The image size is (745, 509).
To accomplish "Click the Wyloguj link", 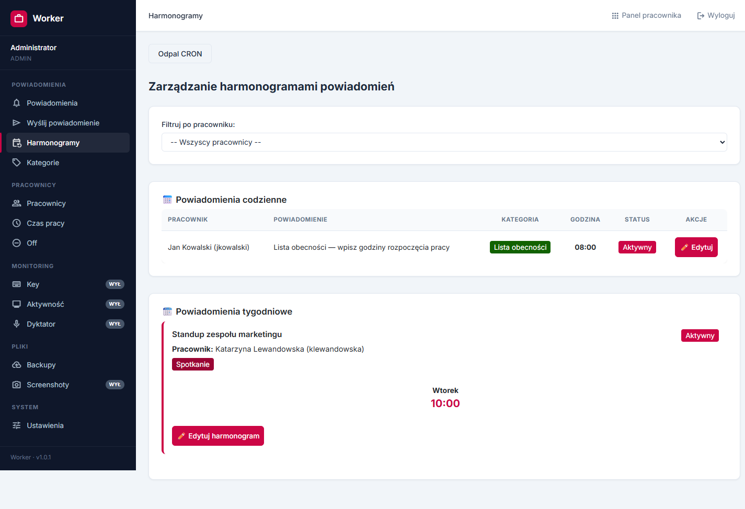I will [x=716, y=16].
